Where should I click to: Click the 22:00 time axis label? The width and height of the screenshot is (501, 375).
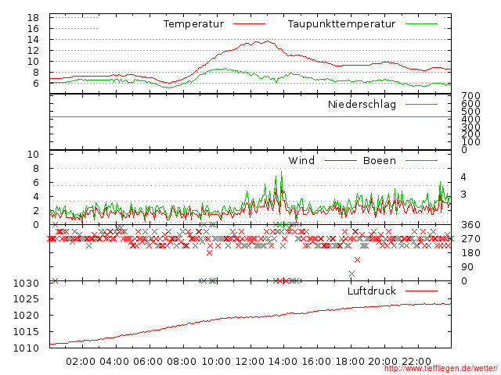pyautogui.click(x=416, y=362)
